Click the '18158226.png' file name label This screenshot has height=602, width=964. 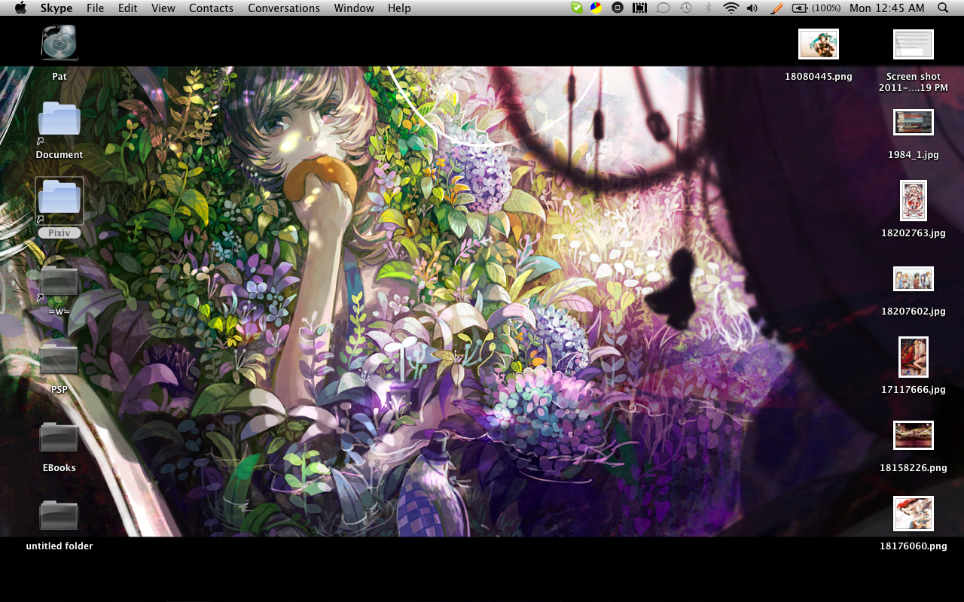[914, 468]
